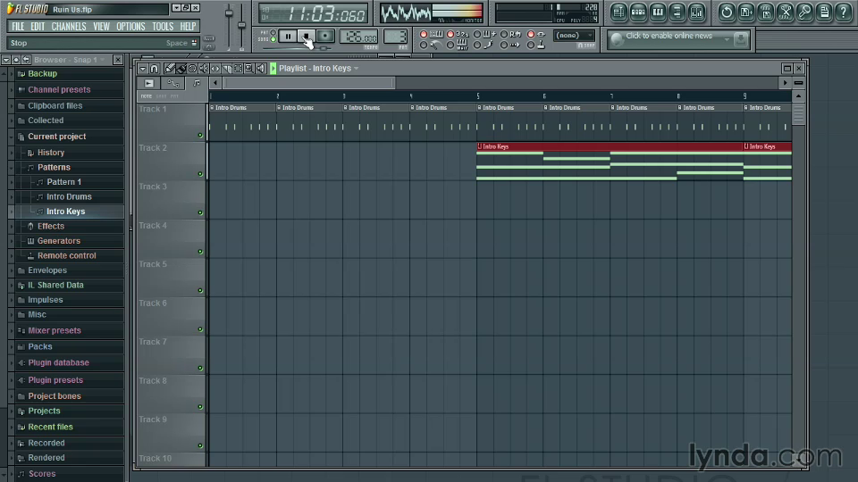Click the Stop transport button
The width and height of the screenshot is (858, 482).
coord(307,36)
